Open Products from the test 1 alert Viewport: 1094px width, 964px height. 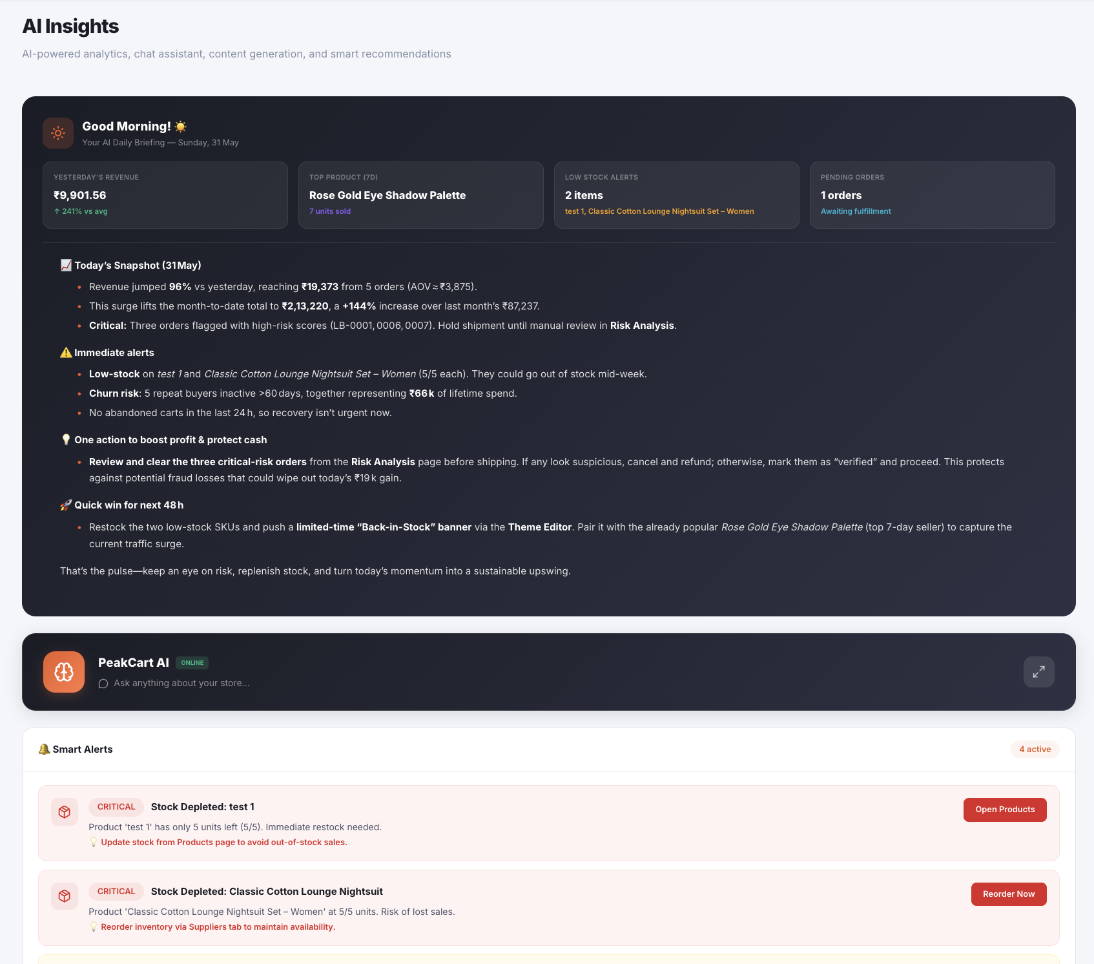pos(1005,810)
